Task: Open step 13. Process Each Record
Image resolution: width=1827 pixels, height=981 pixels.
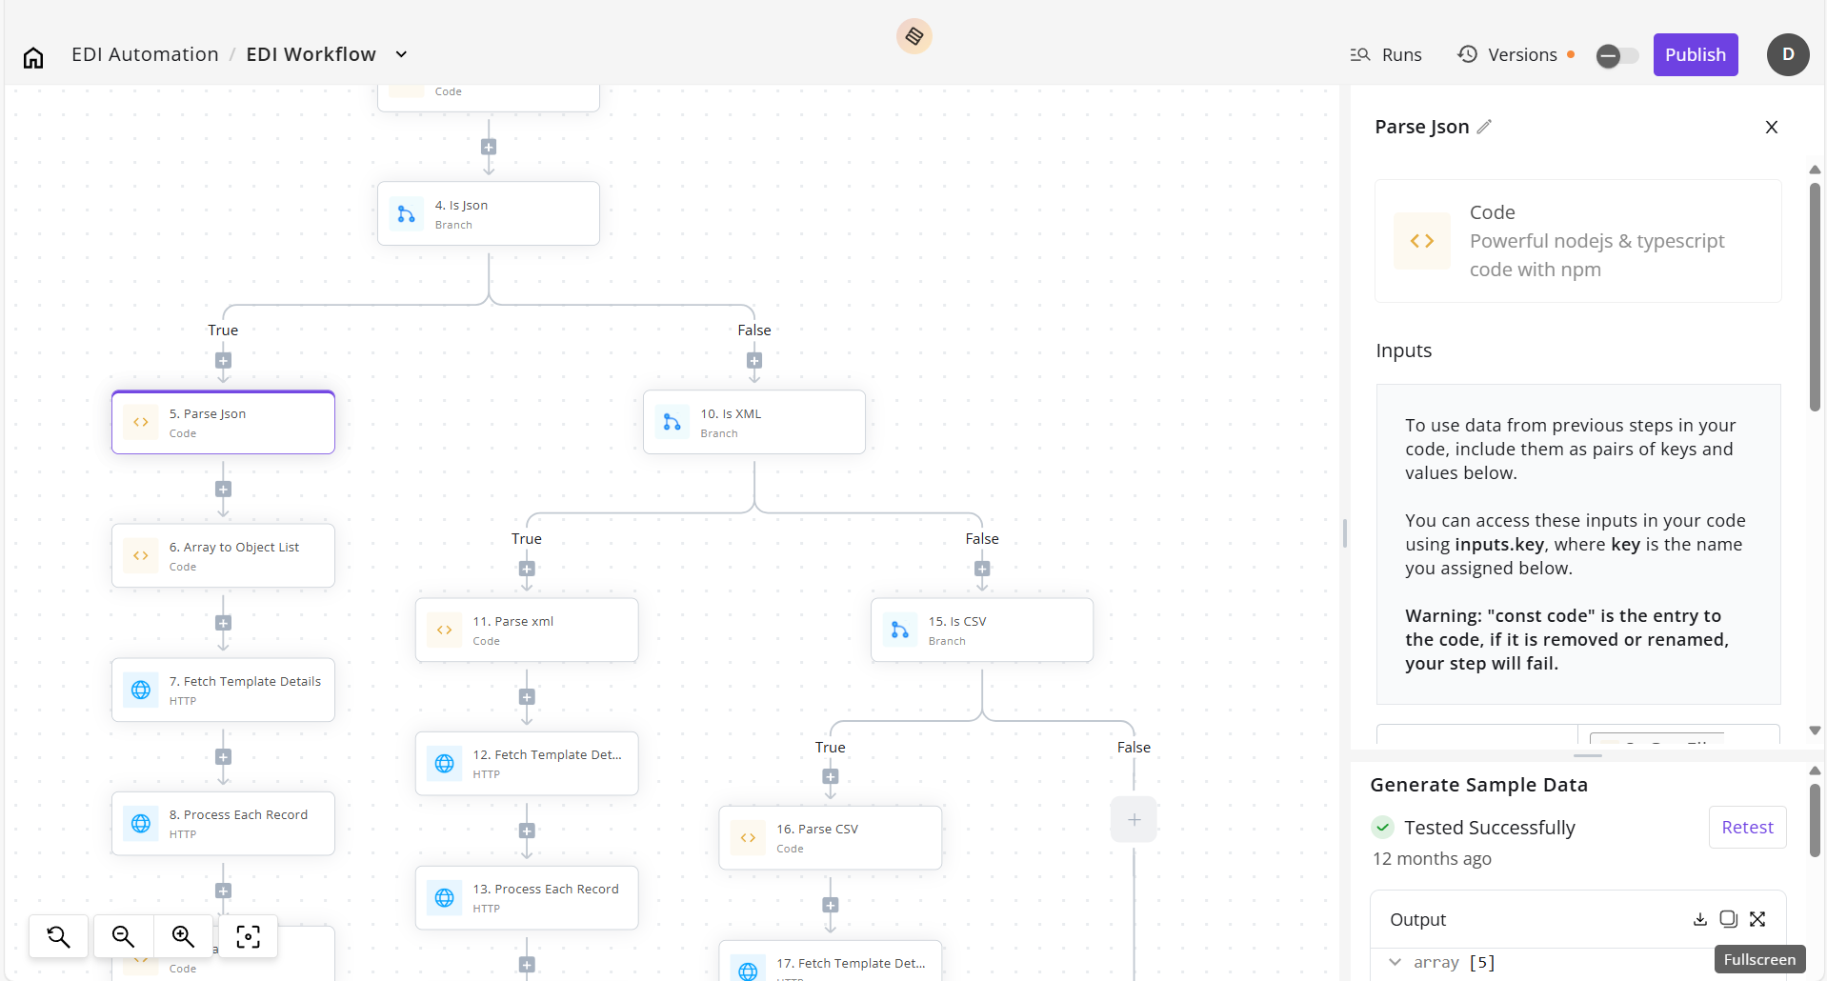Action: 527,897
